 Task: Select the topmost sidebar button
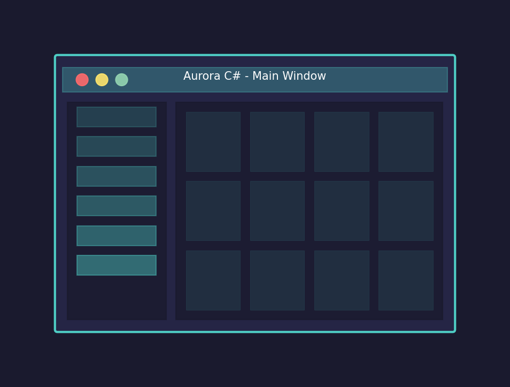[x=116, y=117]
